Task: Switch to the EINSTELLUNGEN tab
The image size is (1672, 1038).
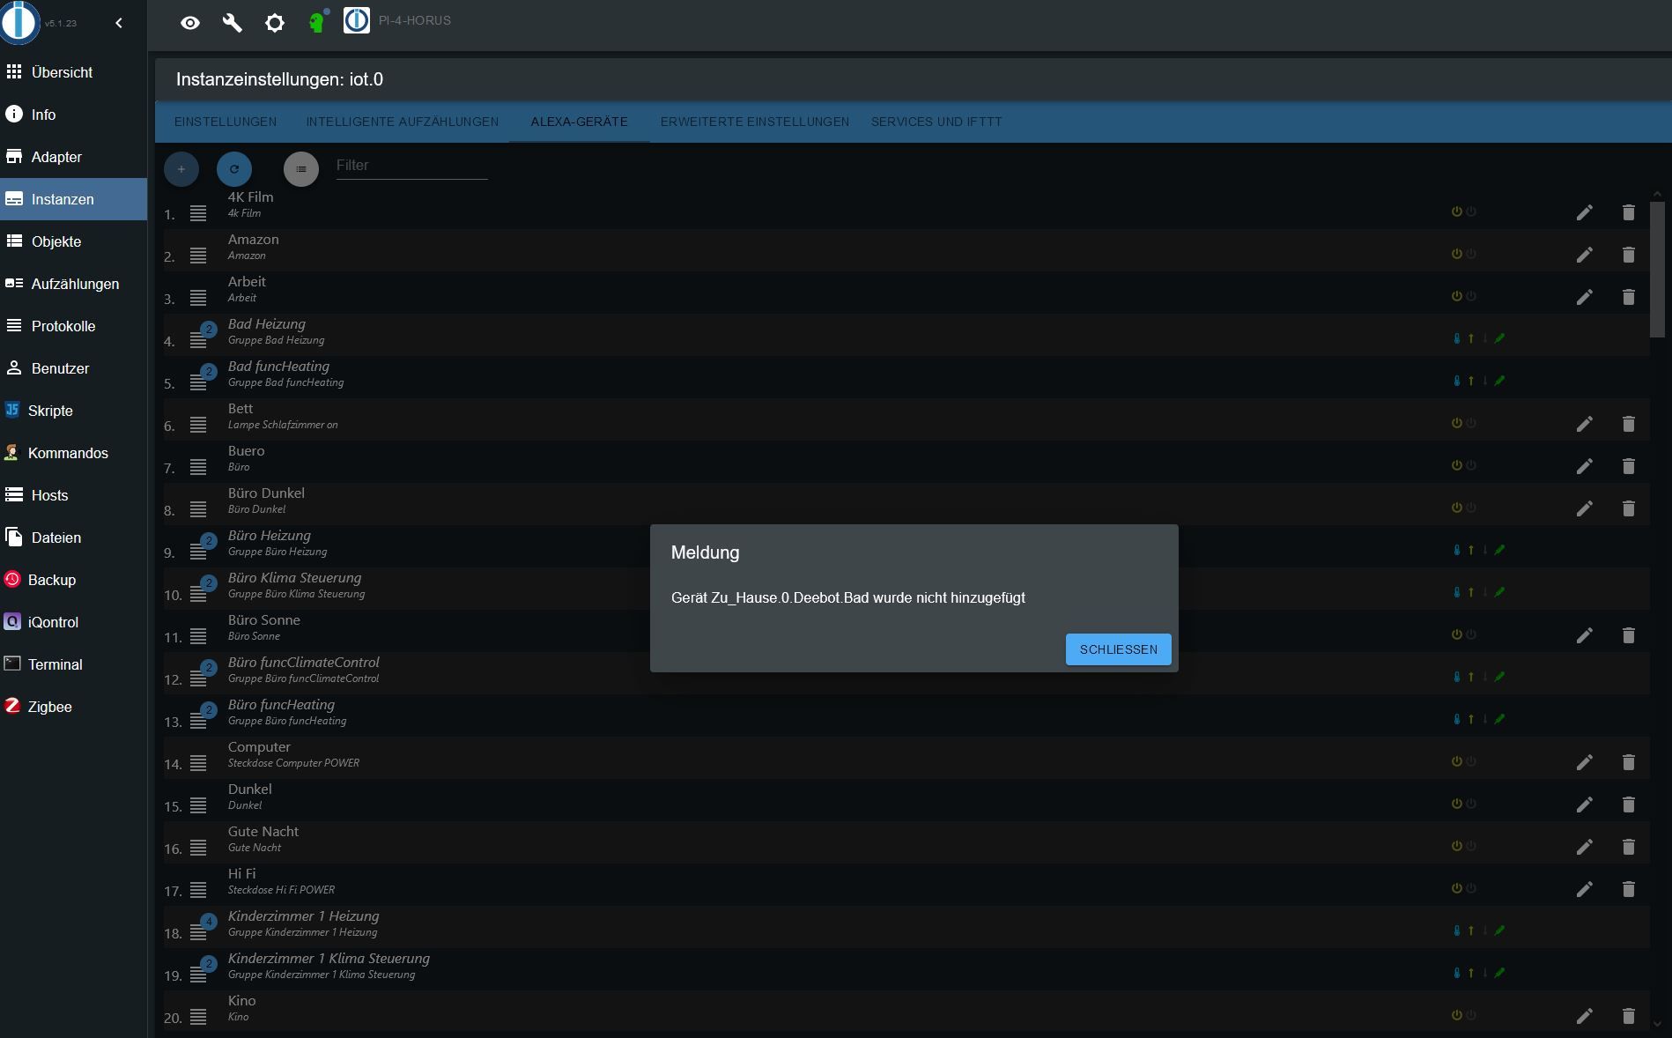Action: click(x=226, y=122)
